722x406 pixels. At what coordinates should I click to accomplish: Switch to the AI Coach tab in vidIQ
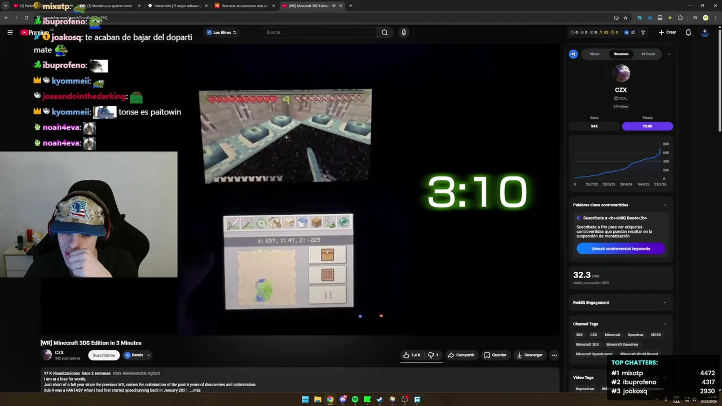click(x=648, y=54)
